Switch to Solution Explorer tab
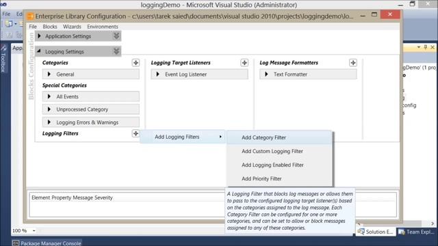 click(376, 232)
